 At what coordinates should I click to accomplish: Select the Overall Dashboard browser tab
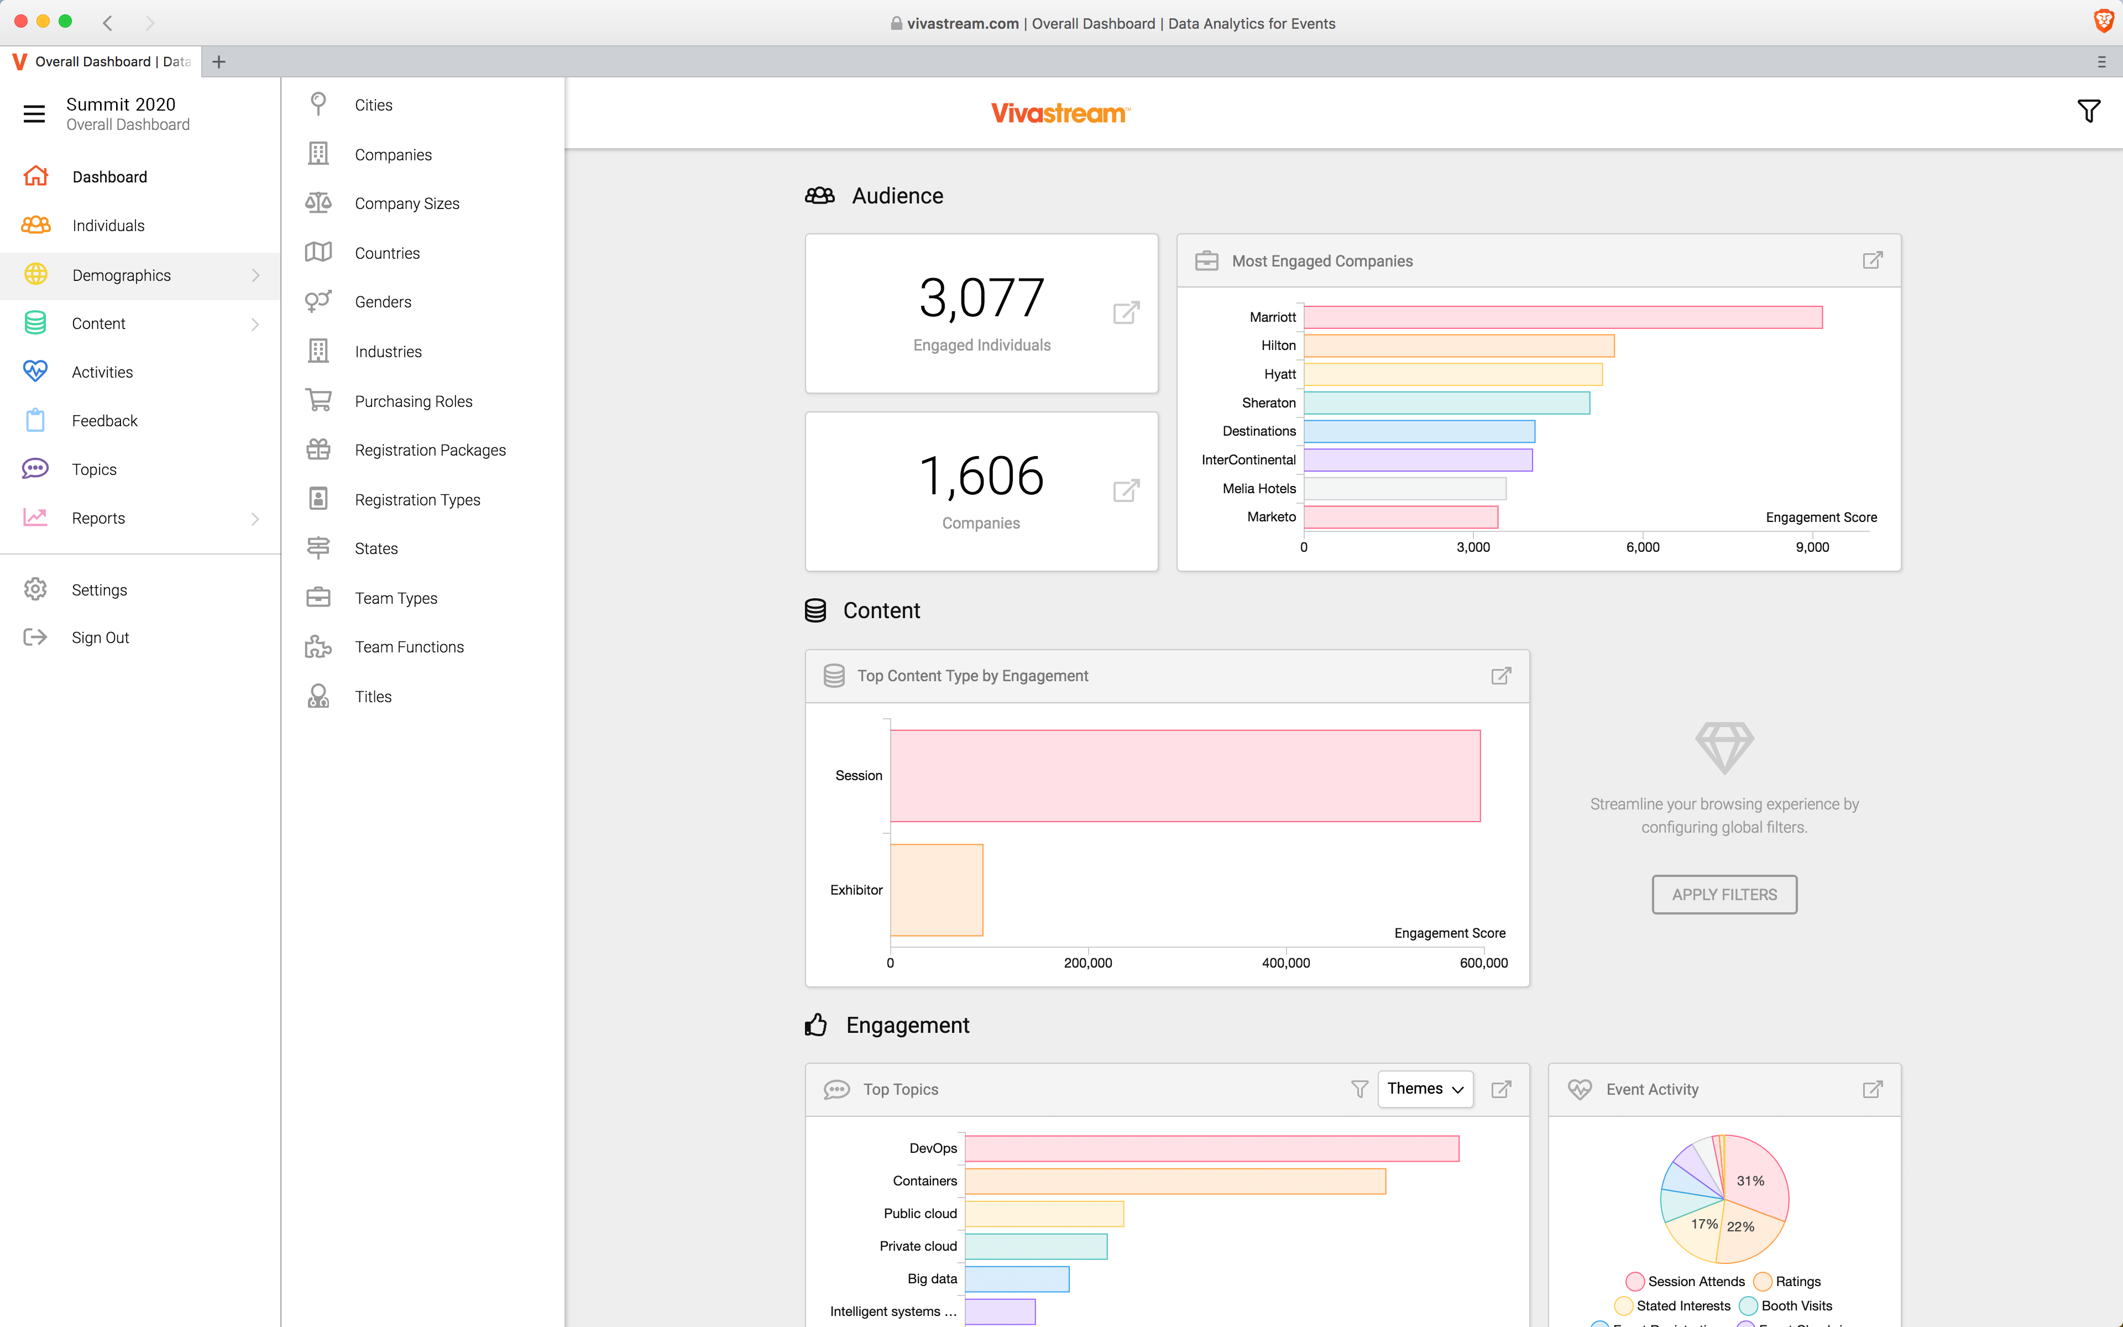[102, 61]
